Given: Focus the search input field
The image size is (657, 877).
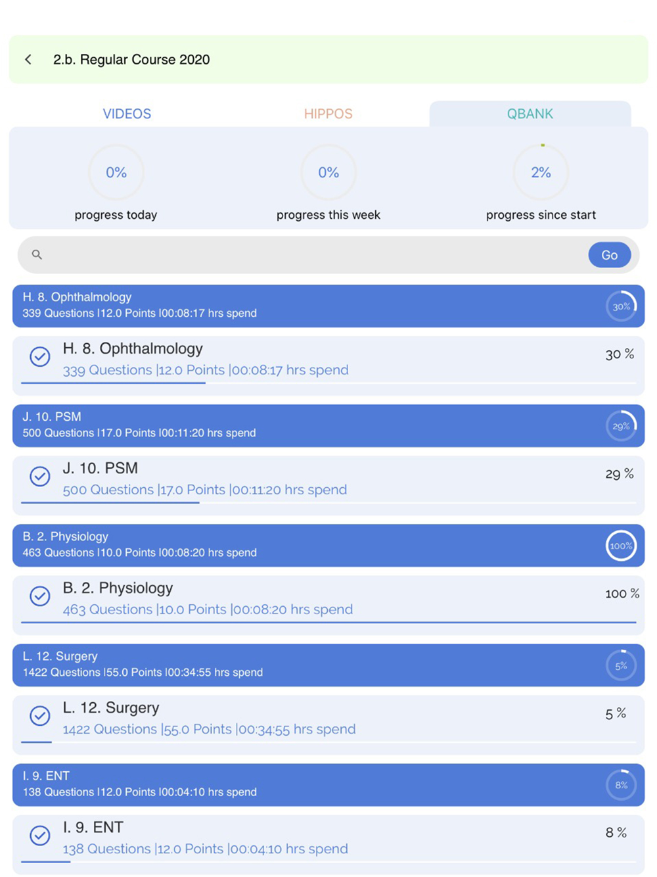Looking at the screenshot, I should click(x=315, y=255).
